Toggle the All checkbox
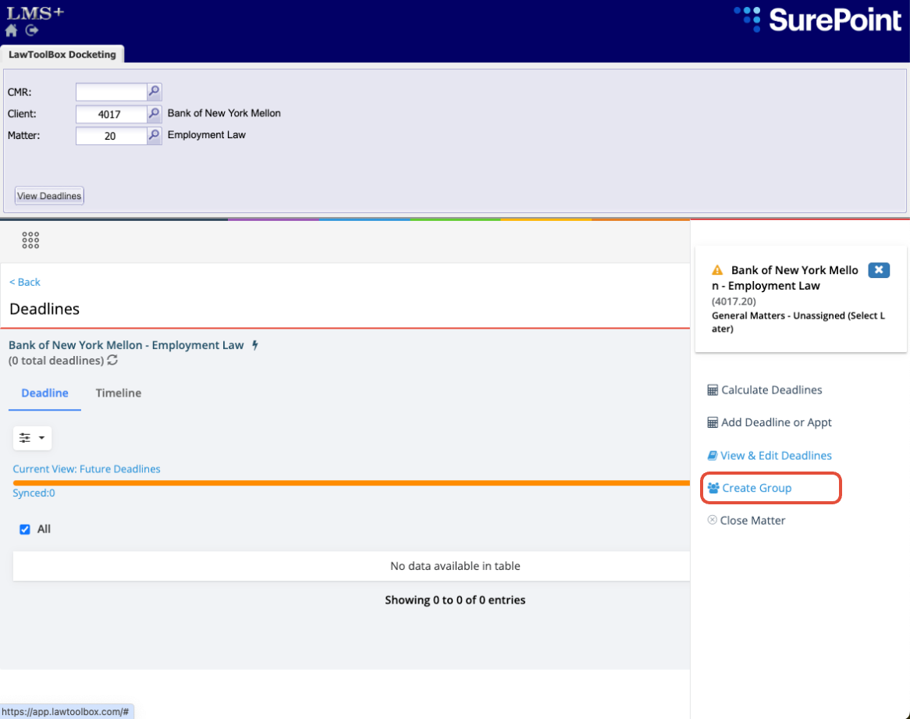The height and width of the screenshot is (719, 910). pos(25,529)
